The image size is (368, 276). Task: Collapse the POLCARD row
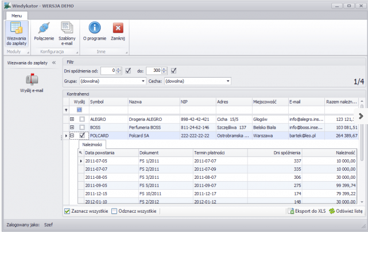pyautogui.click(x=72, y=136)
